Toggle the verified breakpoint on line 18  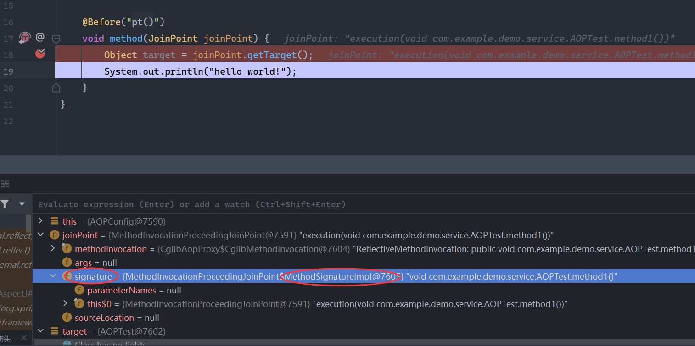[x=40, y=54]
